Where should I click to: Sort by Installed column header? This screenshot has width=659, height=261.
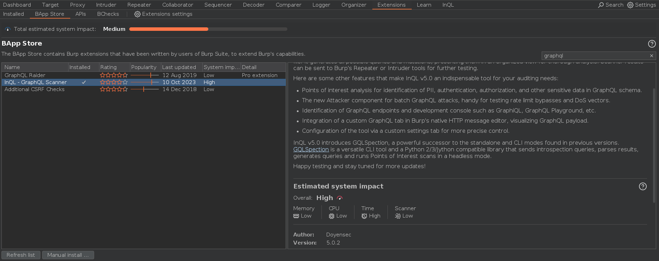point(84,67)
